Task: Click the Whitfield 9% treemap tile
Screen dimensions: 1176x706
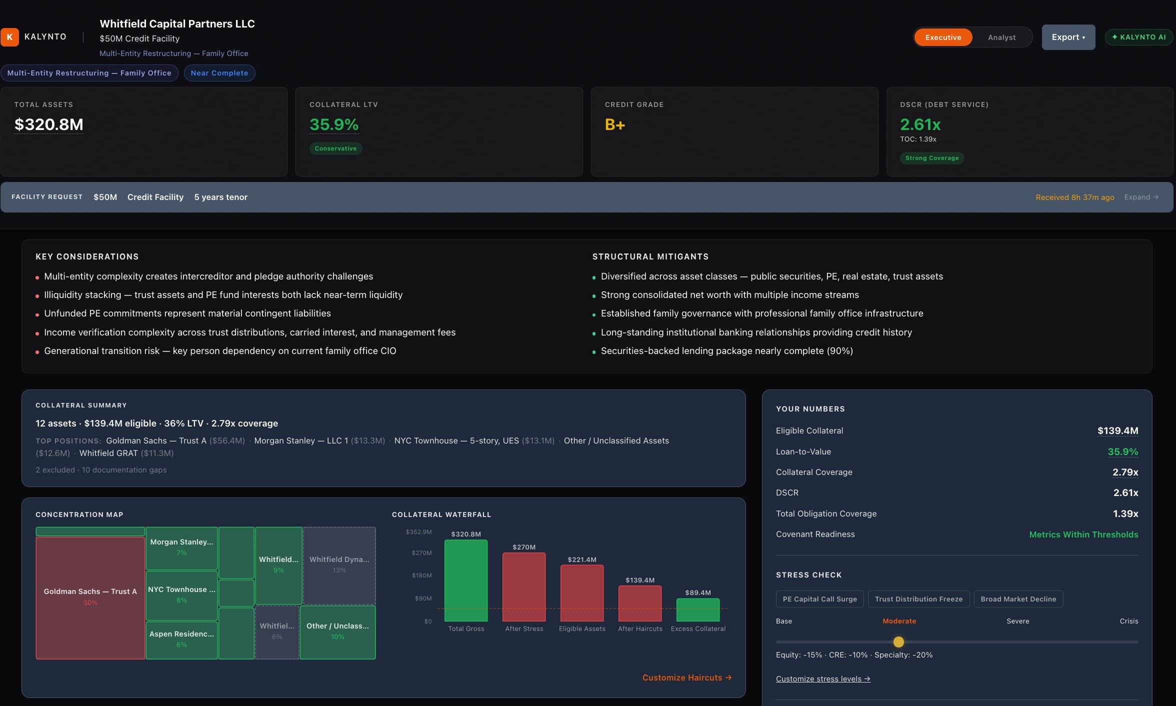Action: [278, 565]
